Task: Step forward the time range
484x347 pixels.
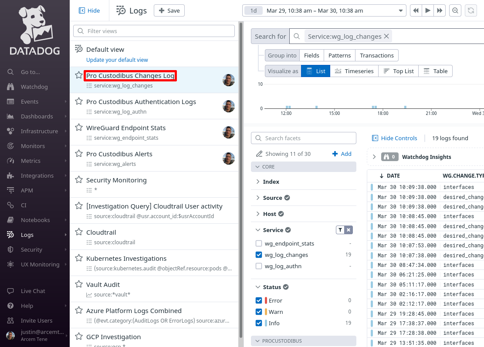Action: [x=440, y=10]
